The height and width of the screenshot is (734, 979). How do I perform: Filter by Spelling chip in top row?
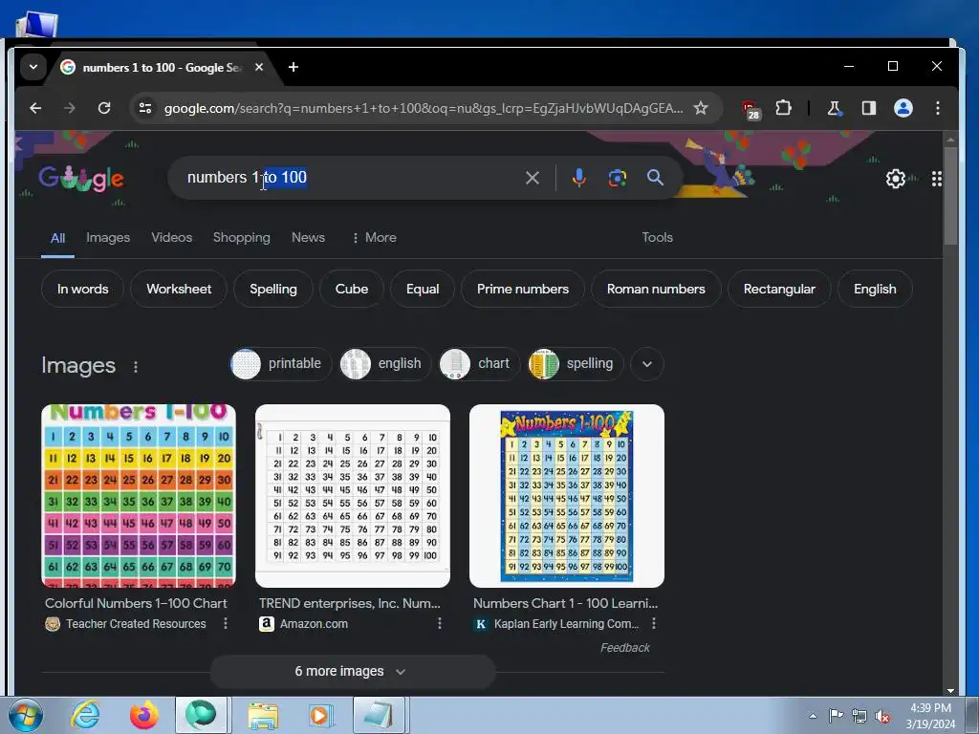272,289
